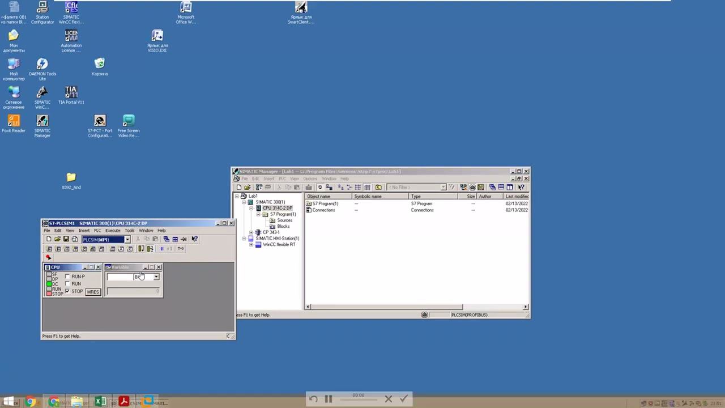Click the Variable address input field
The height and width of the screenshot is (408, 725).
[120, 277]
